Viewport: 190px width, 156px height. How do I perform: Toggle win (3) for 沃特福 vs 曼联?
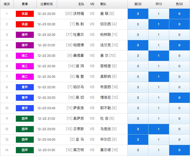point(138,14)
